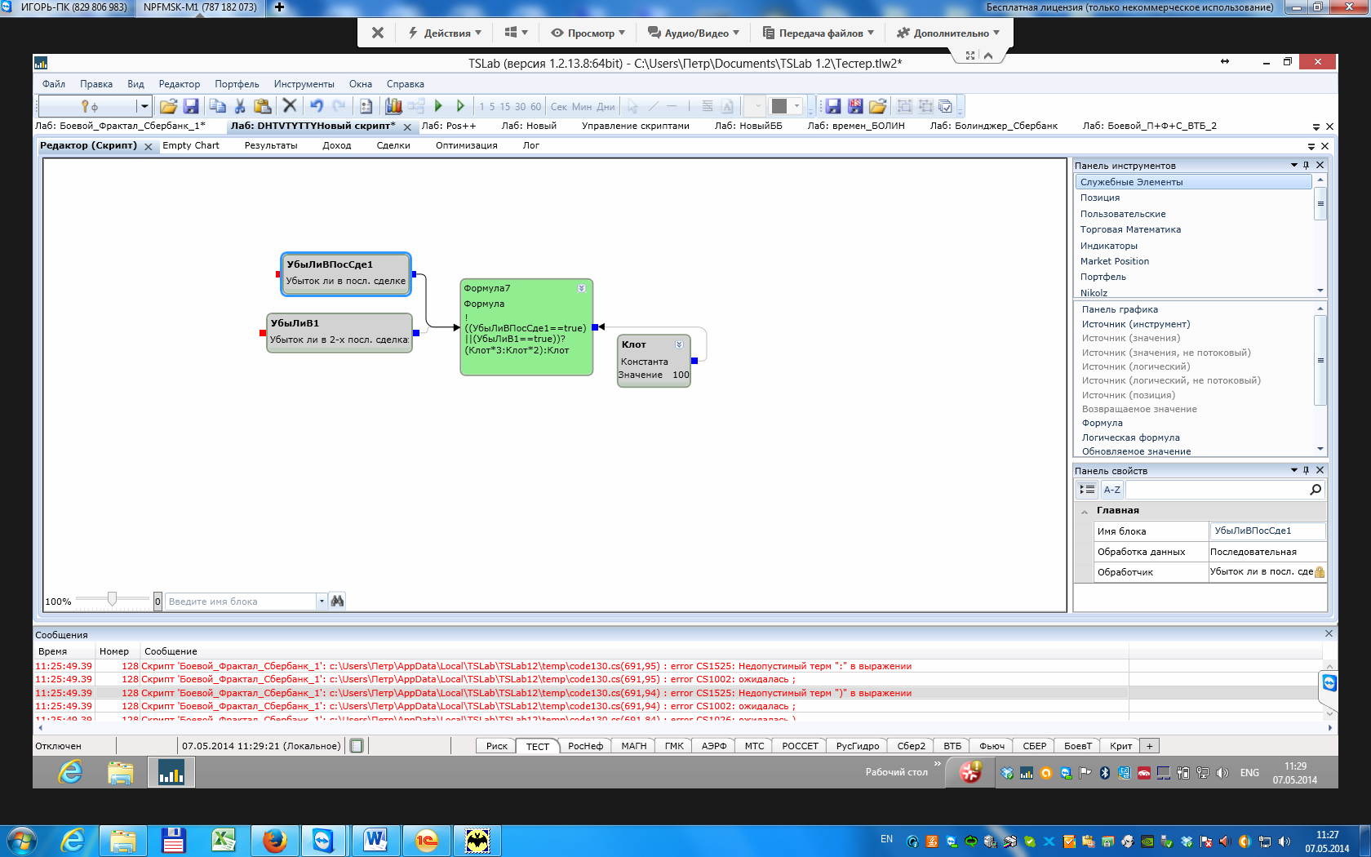Image resolution: width=1371 pixels, height=857 pixels.
Task: Toggle categorized view in properties panel
Action: 1087,490
